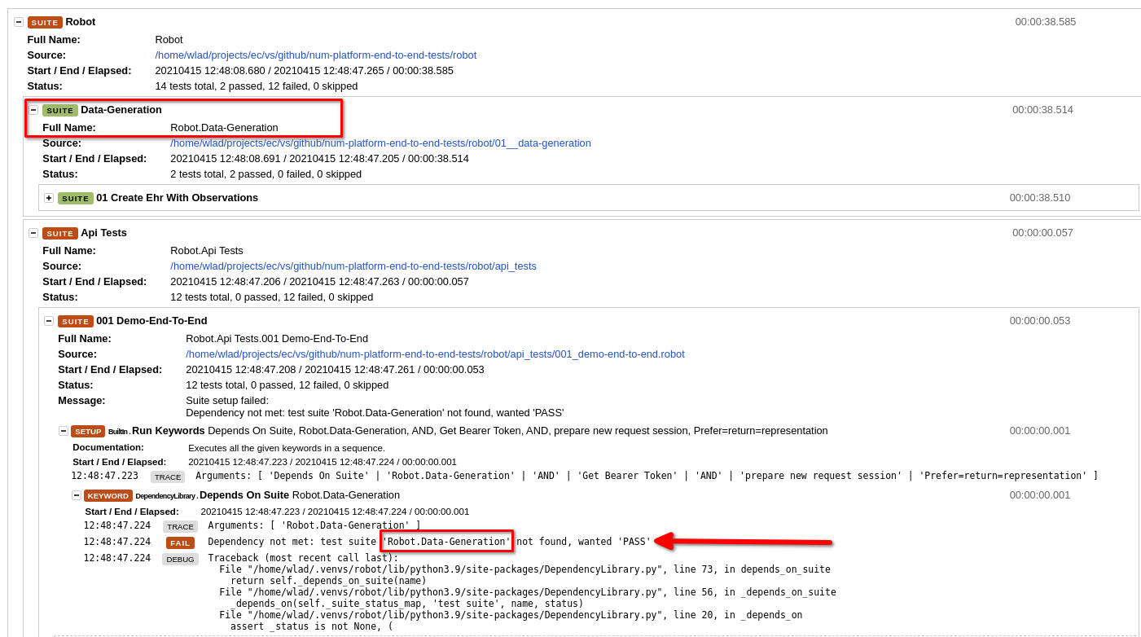Collapse the Run Keywords setup entry

coord(63,430)
